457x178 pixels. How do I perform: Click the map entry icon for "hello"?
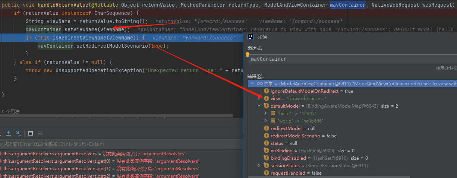[273, 113]
